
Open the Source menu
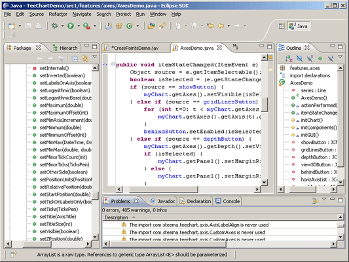click(37, 14)
